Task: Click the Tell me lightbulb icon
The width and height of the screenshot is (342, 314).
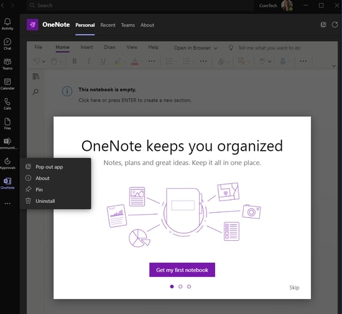Action: coord(231,48)
